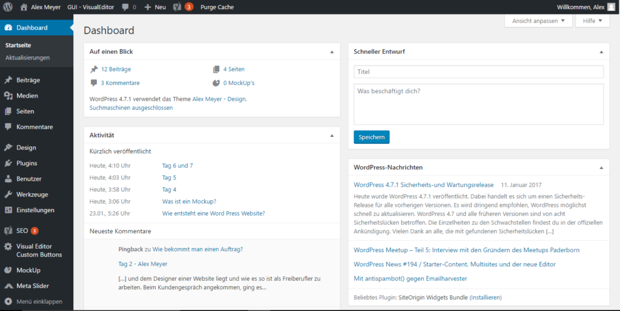Click the user avatar next to Willkommen, Alex
Screen dimensions: 620x311
click(610, 7)
